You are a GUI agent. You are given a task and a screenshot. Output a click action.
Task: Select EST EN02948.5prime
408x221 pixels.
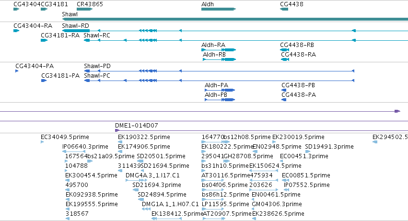click(x=277, y=147)
